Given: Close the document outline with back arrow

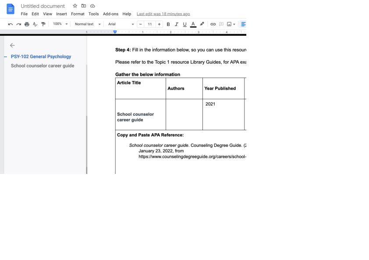Looking at the screenshot, I should [12, 45].
